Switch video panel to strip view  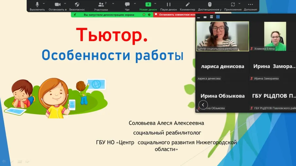(211, 17)
